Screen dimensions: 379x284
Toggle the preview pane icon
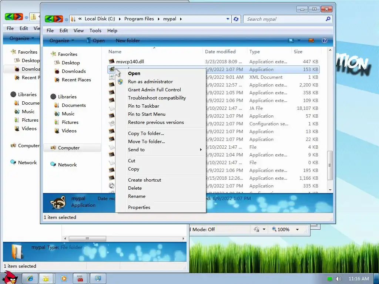tap(311, 40)
